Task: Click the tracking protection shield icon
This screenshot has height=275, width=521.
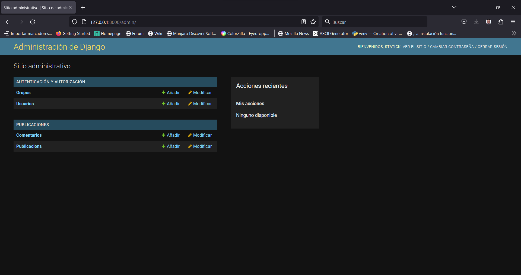Action: point(75,22)
